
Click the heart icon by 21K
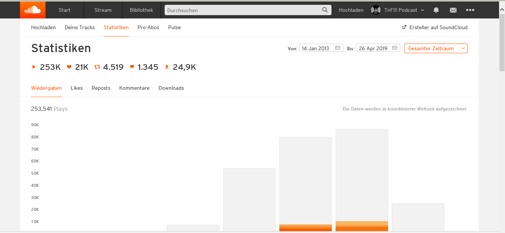point(69,67)
